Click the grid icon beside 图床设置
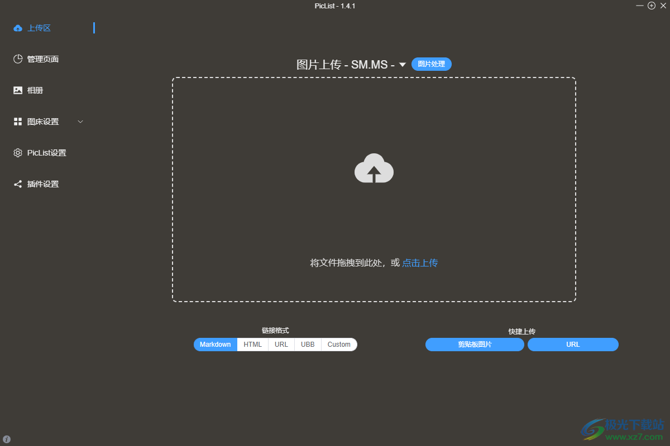This screenshot has height=446, width=670. coord(18,122)
